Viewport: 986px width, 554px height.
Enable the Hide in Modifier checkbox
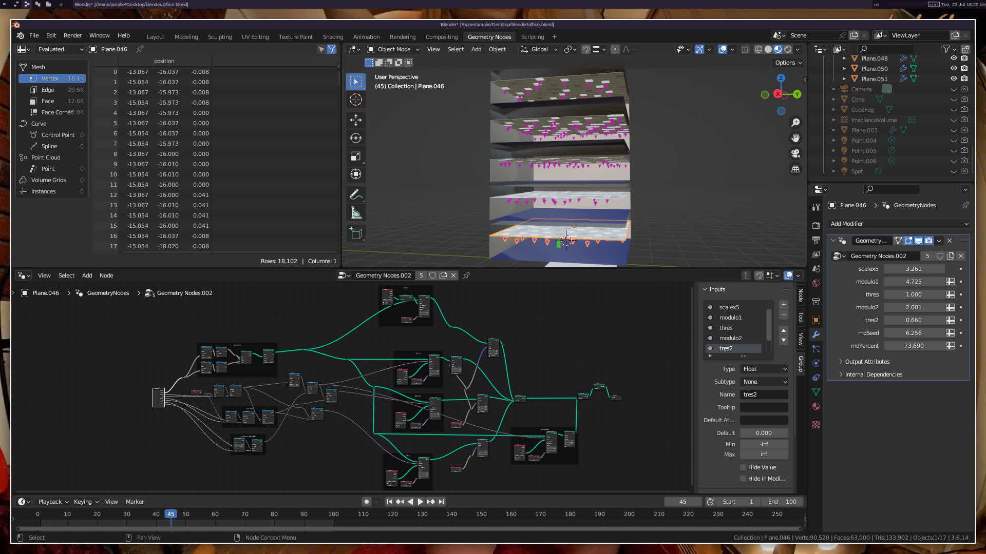743,479
